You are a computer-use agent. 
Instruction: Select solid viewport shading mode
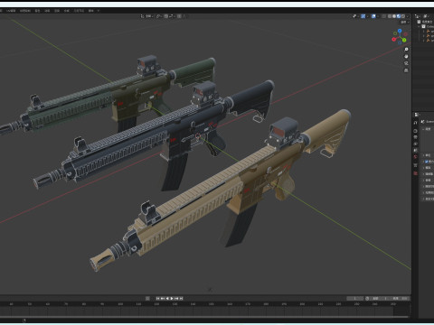(394, 16)
